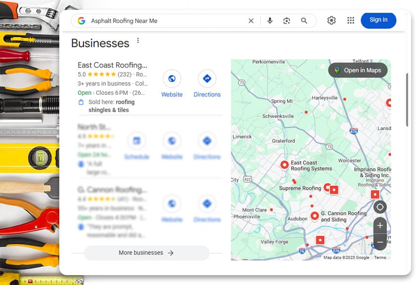This screenshot has width=420, height=285.
Task: Click Directions icon for G. Cannon Roofing listing
Action: point(207,204)
